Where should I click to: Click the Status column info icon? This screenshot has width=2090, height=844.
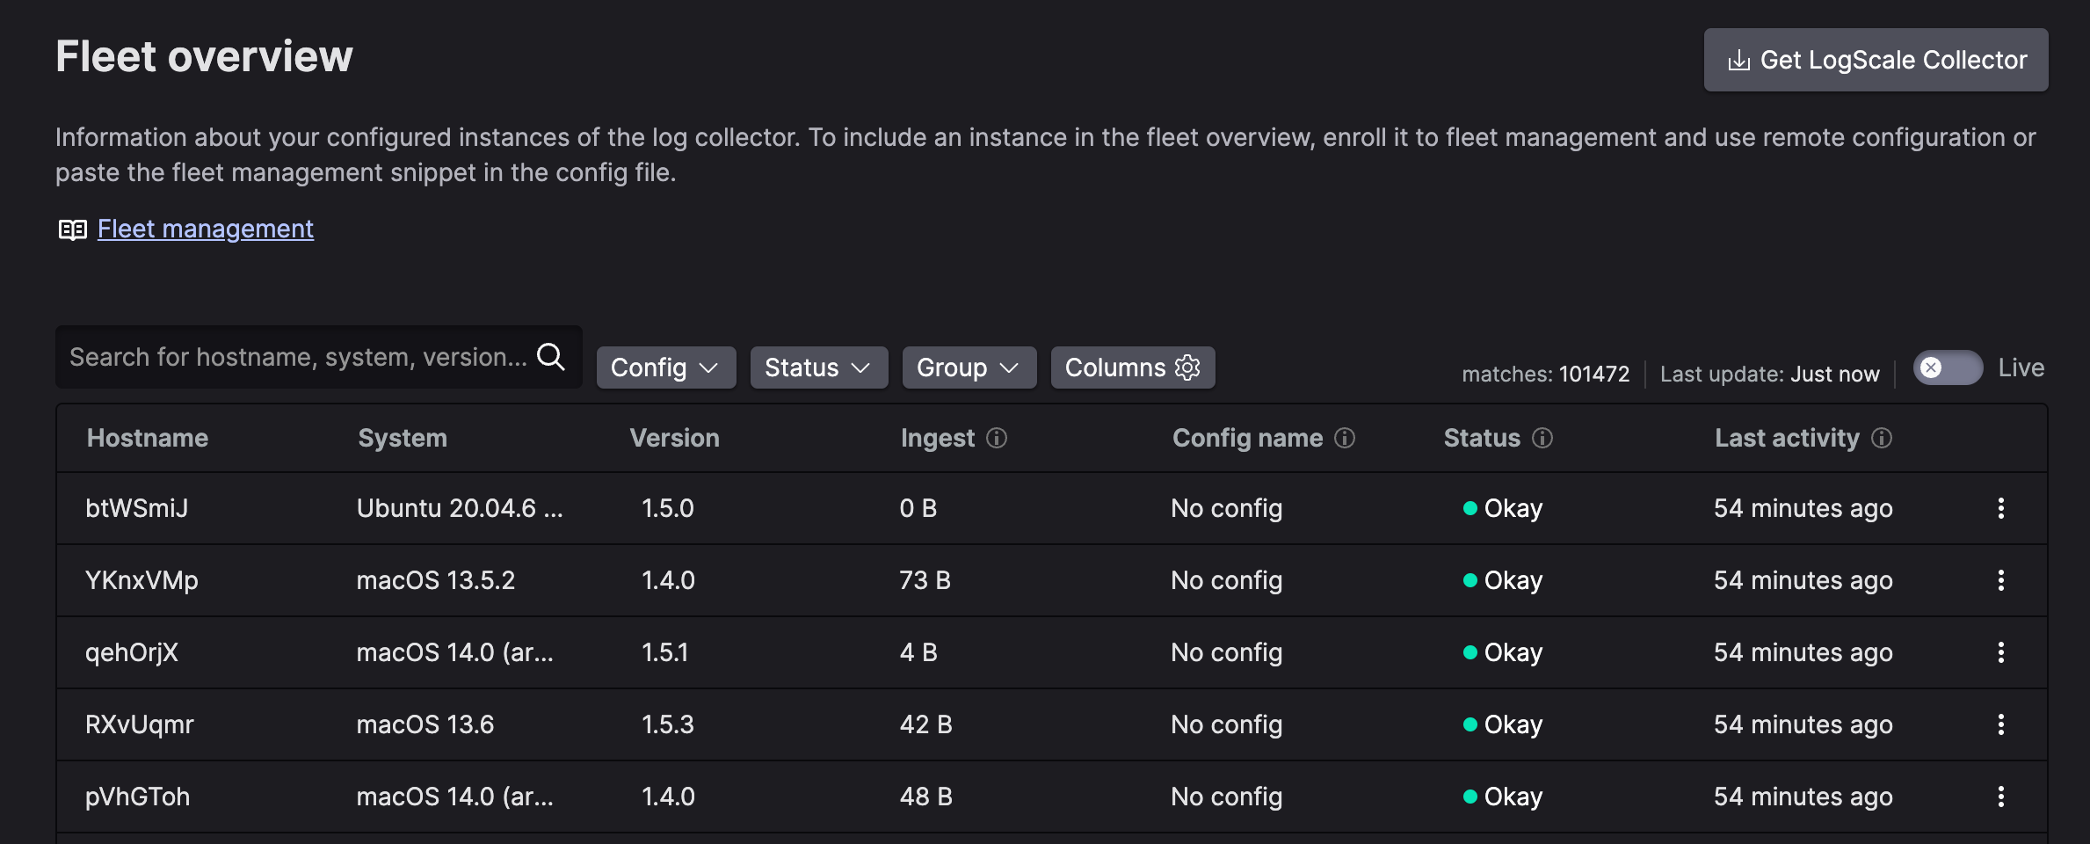1542,438
